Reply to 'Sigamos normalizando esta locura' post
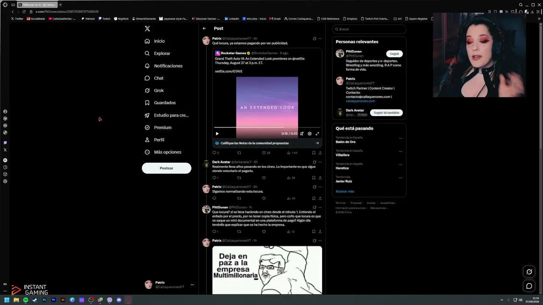The image size is (543, 305). coord(214,198)
